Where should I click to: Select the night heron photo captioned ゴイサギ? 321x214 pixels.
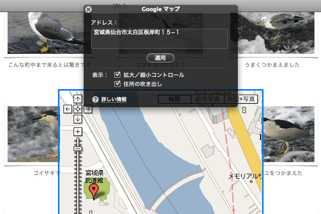pyautogui.click(x=33, y=134)
